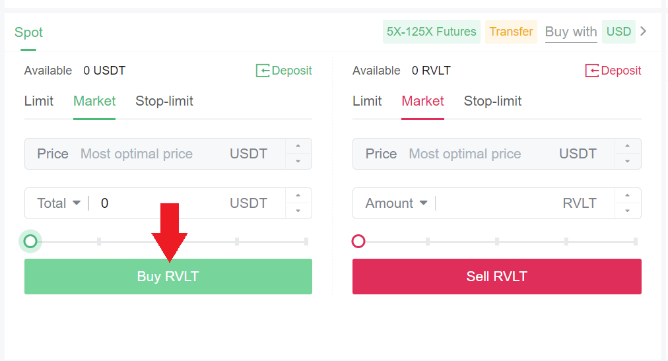The image size is (668, 361).
Task: Switch buy order to Stop-limit tab
Action: pyautogui.click(x=164, y=101)
